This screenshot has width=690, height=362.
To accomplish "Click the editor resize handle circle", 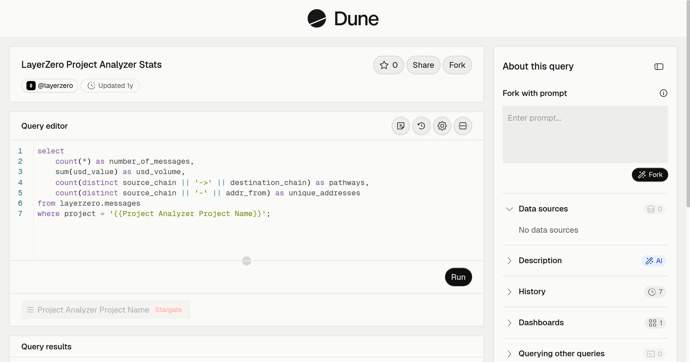I will pos(247,261).
